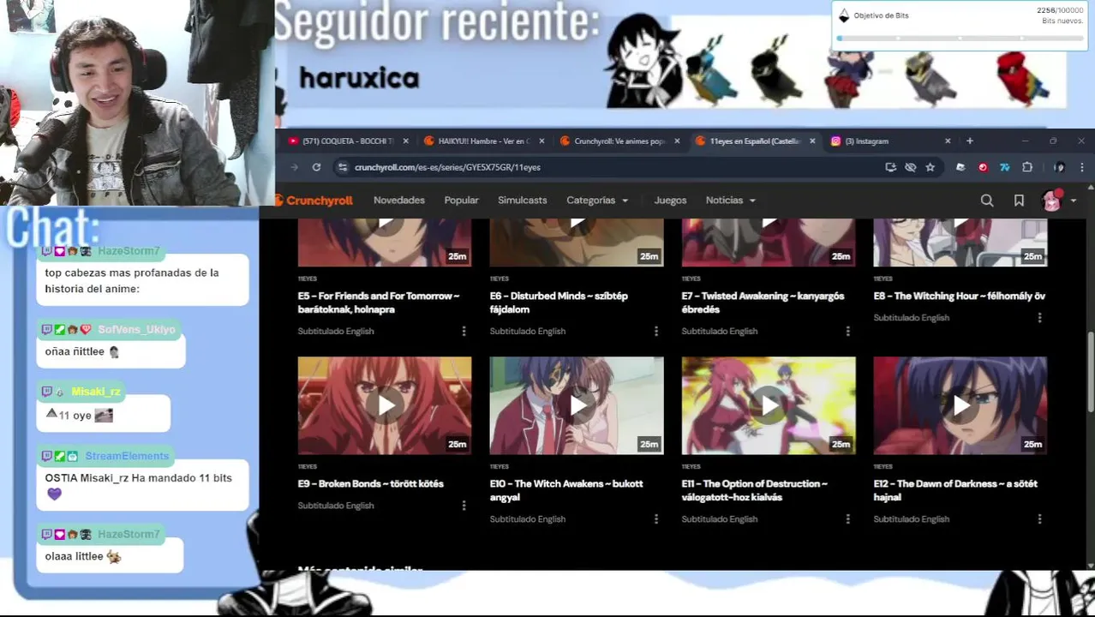Expand the Categorías dropdown
This screenshot has width=1095, height=617.
[x=597, y=201]
